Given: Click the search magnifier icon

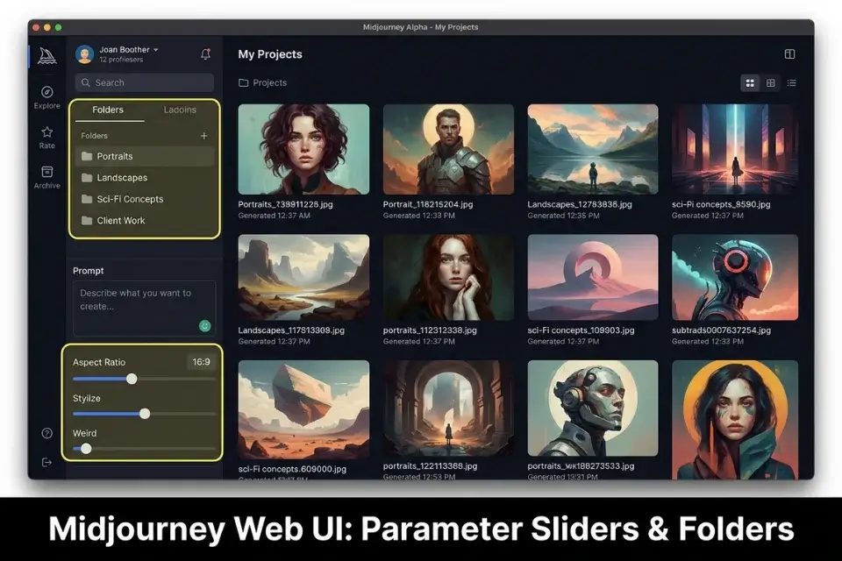Looking at the screenshot, I should tap(85, 82).
